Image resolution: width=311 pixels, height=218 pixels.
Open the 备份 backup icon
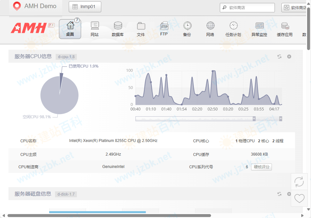(187, 29)
